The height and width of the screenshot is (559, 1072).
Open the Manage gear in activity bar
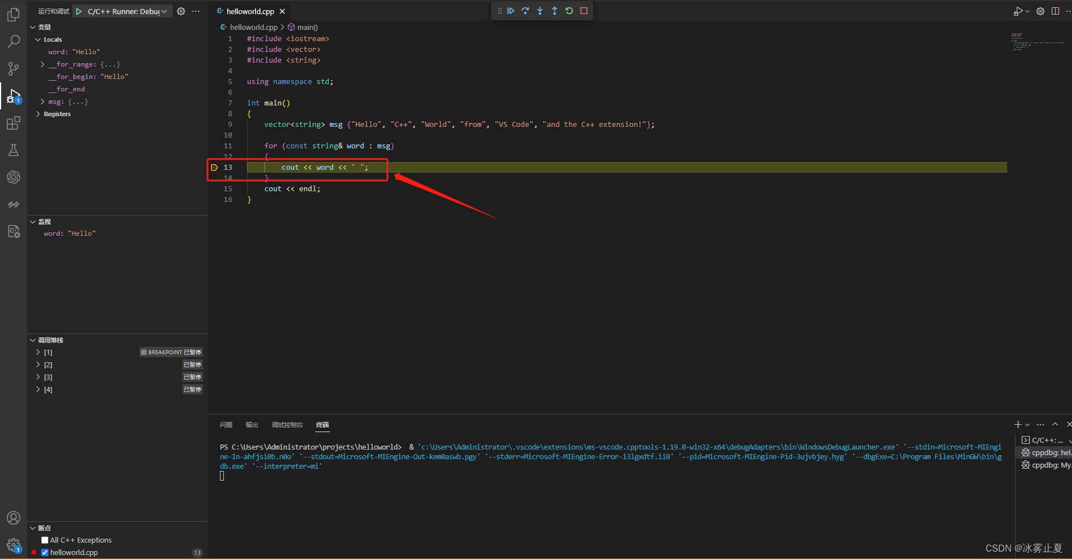tap(14, 545)
